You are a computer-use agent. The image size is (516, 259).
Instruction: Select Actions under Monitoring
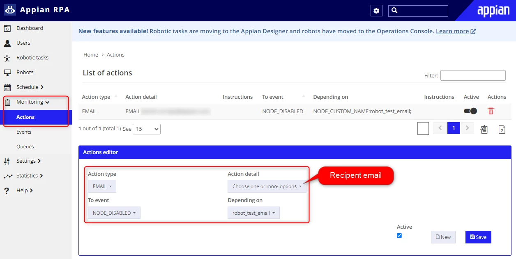click(x=25, y=117)
